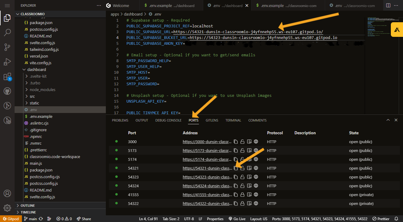Screen dimensions: 403x222
Task: Open the Welcome tab
Action: pos(121,5)
